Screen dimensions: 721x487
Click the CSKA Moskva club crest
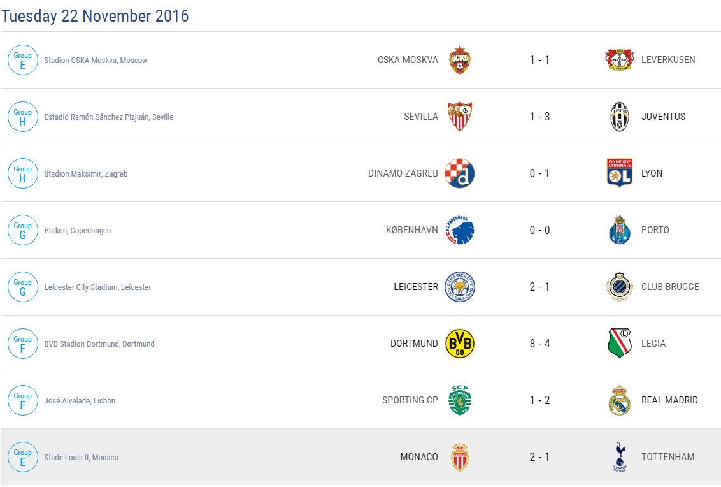pos(459,60)
